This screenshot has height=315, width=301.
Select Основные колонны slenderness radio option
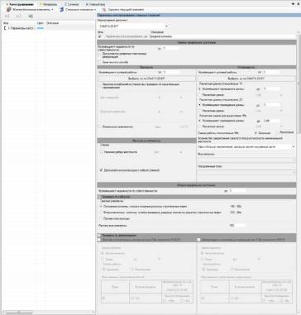point(101,206)
